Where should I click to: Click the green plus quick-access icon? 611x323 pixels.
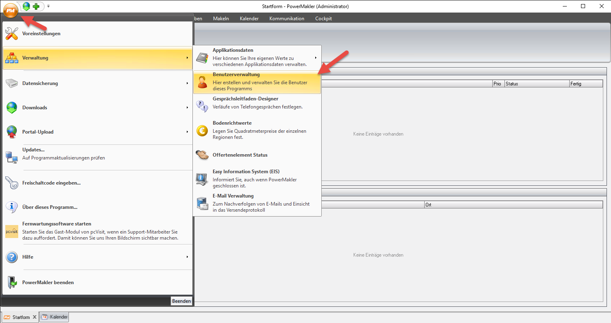click(x=36, y=6)
